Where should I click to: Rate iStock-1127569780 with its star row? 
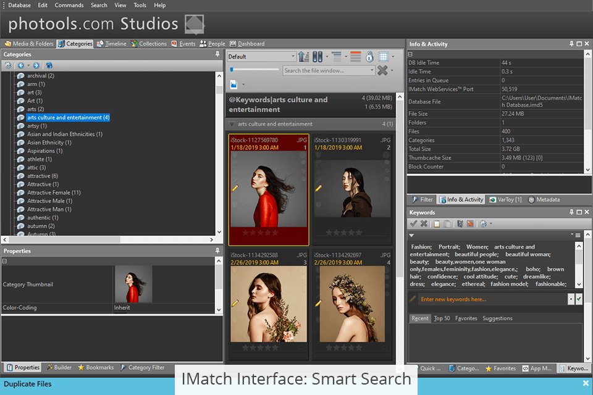click(260, 233)
